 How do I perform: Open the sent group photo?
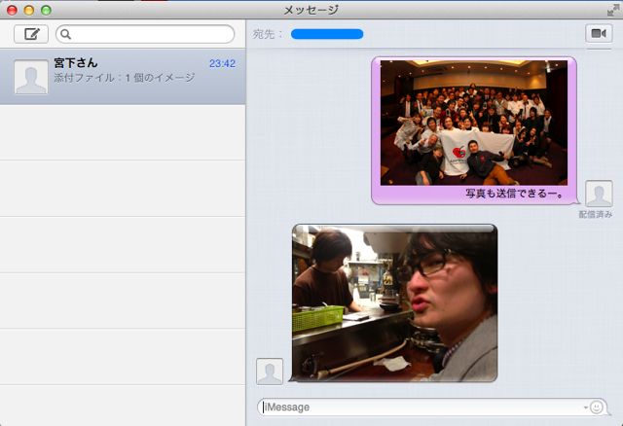click(x=474, y=123)
